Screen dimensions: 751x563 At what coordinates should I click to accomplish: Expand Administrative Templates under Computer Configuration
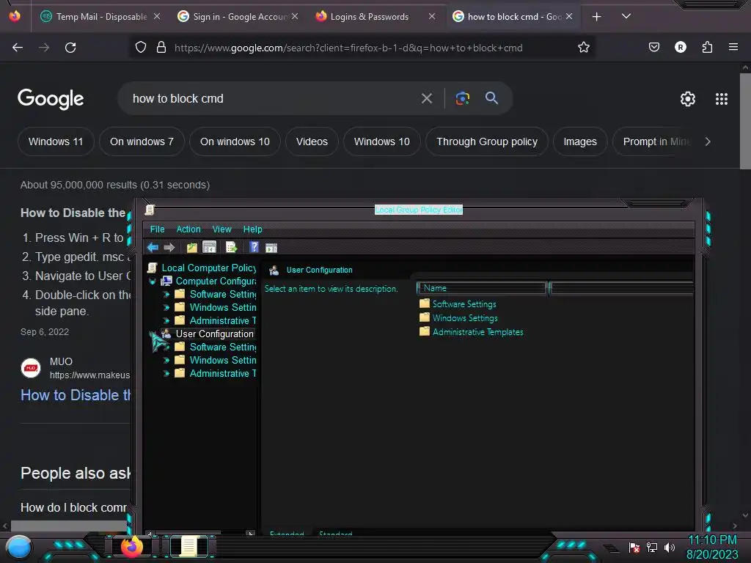pos(166,321)
